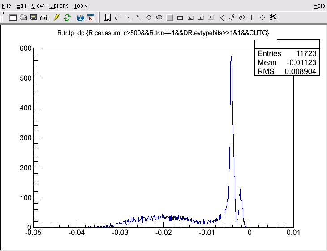The image size is (327, 251).
Task: Click the Open file folder icon
Action: (23, 17)
